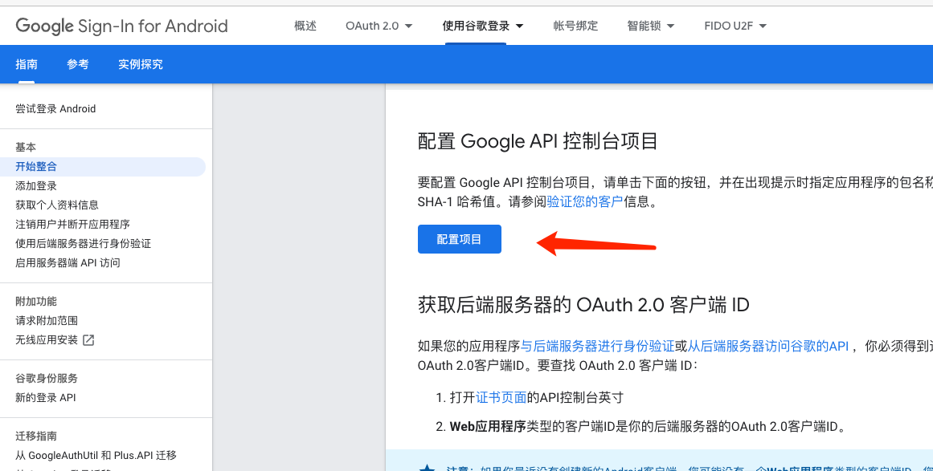Select 新的登录 API in the sidebar
This screenshot has height=471, width=933.
pos(46,397)
